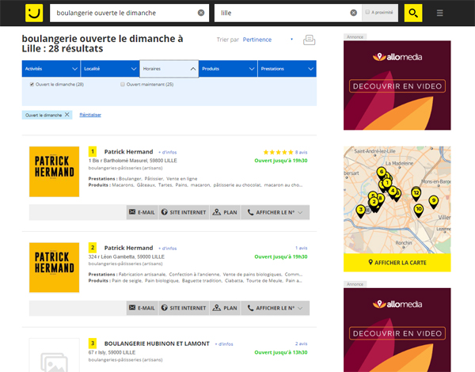Click E-MAIL for result 2
The height and width of the screenshot is (372, 475).
click(142, 308)
